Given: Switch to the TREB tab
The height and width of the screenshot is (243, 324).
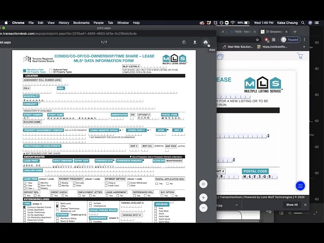Looking at the screenshot, I should [242, 31].
